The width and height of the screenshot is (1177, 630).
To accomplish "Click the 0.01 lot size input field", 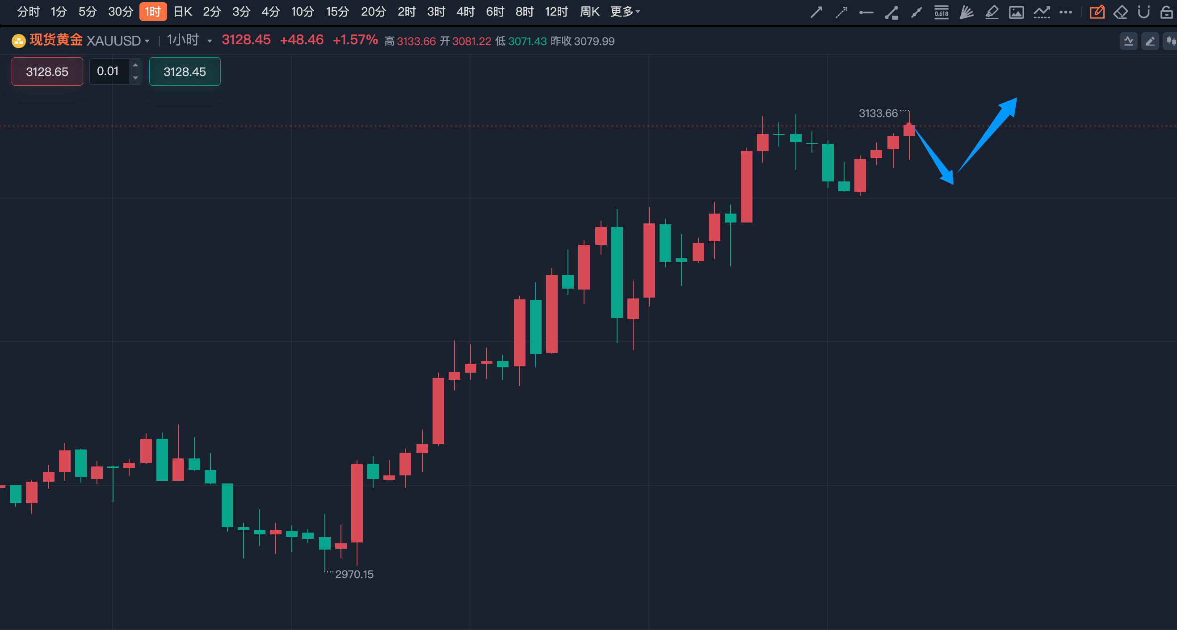I will (x=109, y=71).
